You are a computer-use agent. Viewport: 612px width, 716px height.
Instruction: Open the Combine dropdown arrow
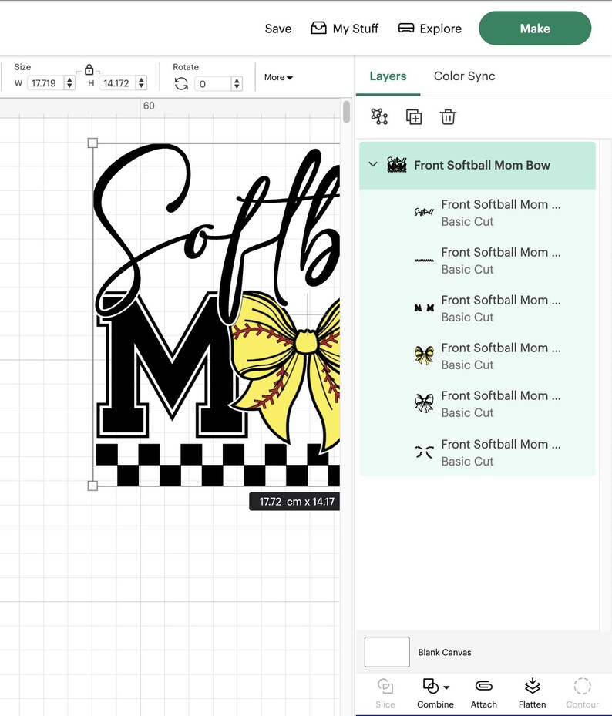[447, 687]
